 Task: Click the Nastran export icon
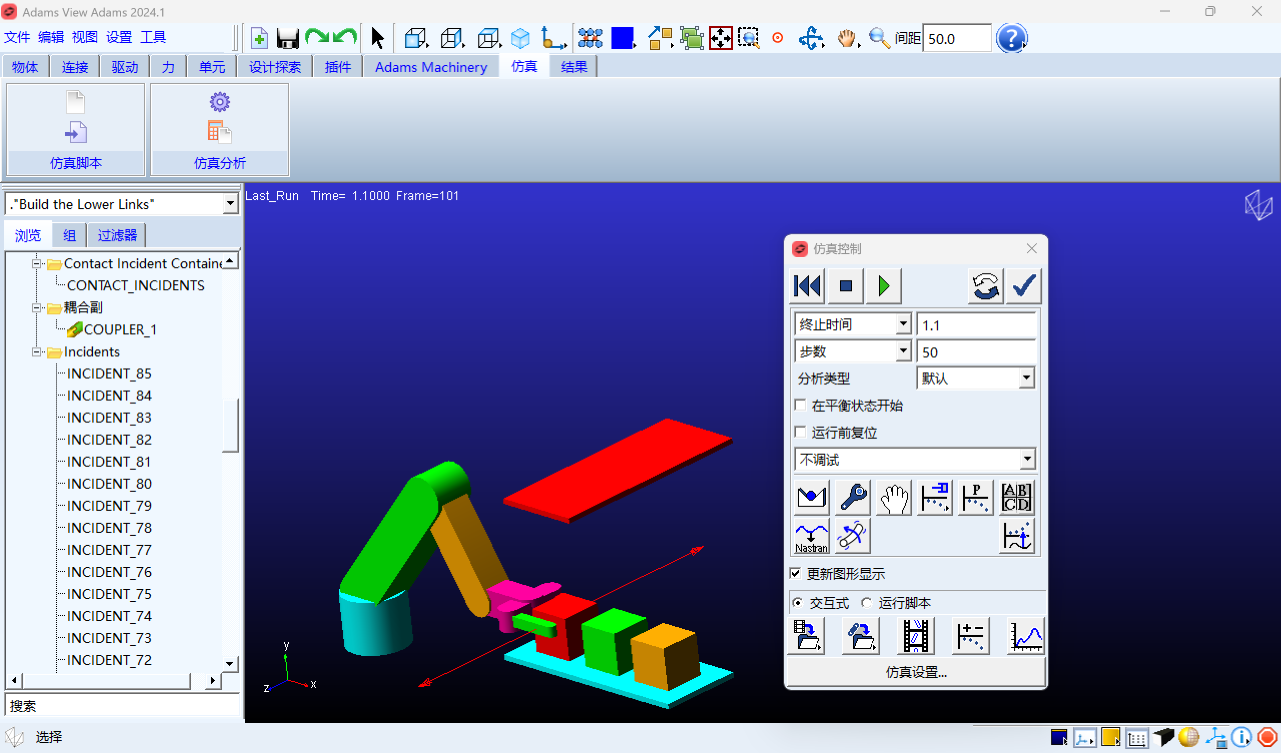pos(812,536)
